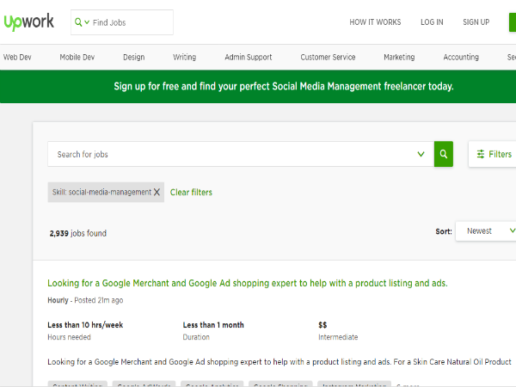Open the Filters panel
This screenshot has width=516, height=387.
tap(493, 154)
